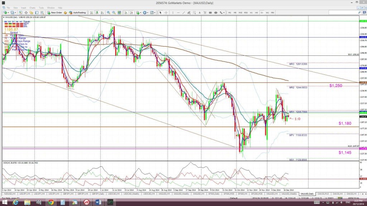Expand the Templates dropdown arrow
This screenshot has width=367, height=206.
point(155,13)
